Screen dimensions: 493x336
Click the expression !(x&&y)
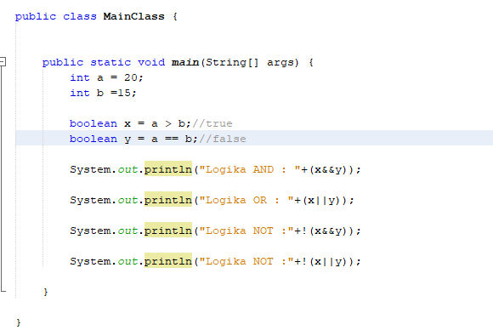click(x=325, y=231)
